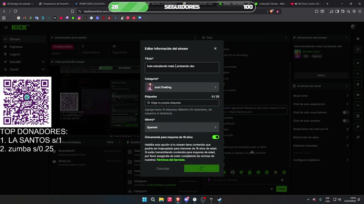Viewport: 364px width, 204px height.
Task: Toggle the mayores de 18 años switch
Action: pos(216,137)
